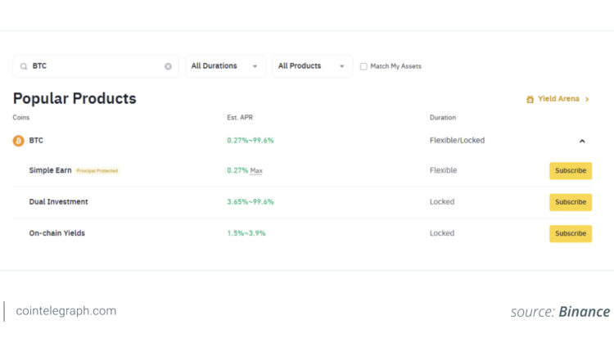Image resolution: width=614 pixels, height=352 pixels.
Task: Click the orange Bitcoin coin icon
Action: coord(19,141)
